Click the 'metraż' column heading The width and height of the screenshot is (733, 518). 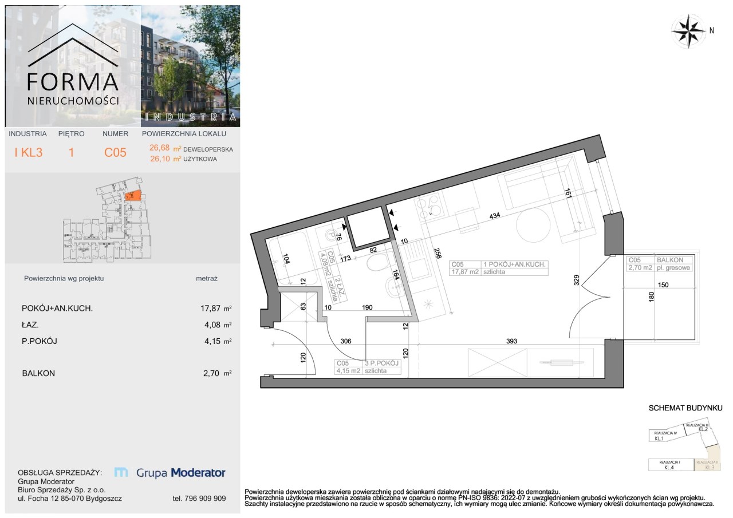[x=207, y=279]
